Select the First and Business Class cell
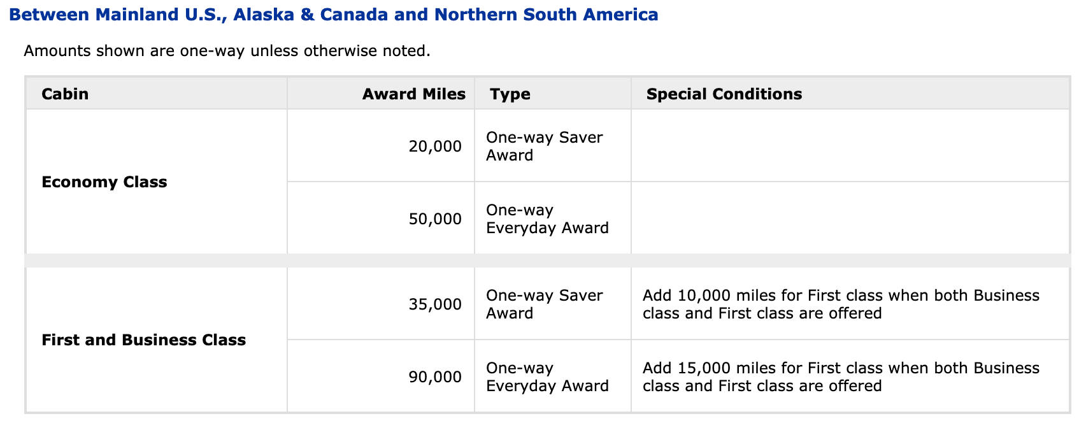 point(143,340)
